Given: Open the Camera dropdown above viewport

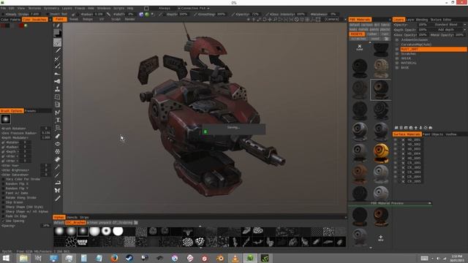Looking at the screenshot, I should pos(332,20).
